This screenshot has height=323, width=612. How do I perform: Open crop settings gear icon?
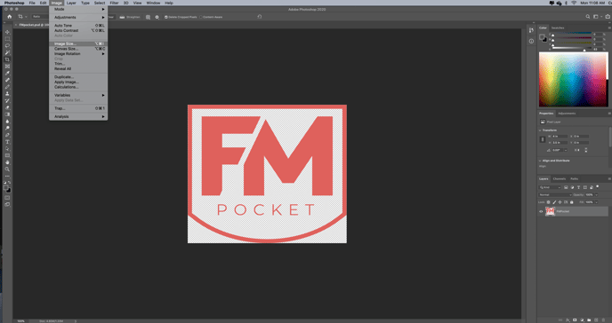157,17
